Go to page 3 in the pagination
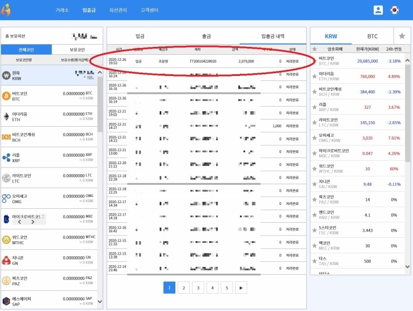Image resolution: width=413 pixels, height=311 pixels. tap(198, 288)
